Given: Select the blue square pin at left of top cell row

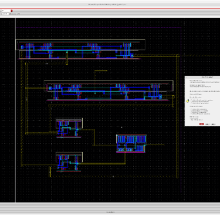Looking at the screenshot, I should click(22, 47).
